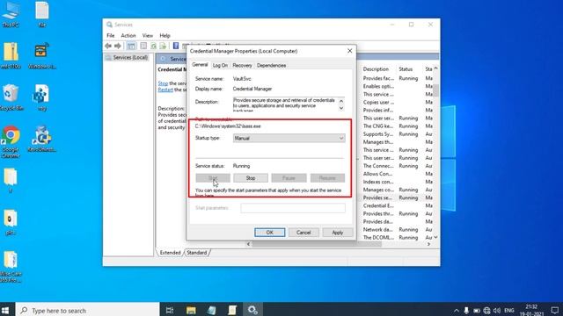Switch to the Log On tab
The image size is (563, 316).
click(220, 65)
